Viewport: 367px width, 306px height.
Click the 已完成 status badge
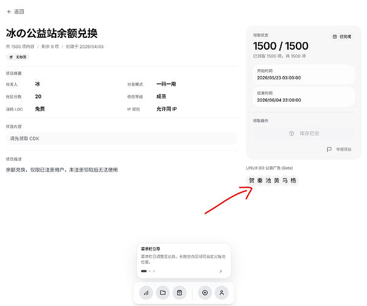point(342,37)
